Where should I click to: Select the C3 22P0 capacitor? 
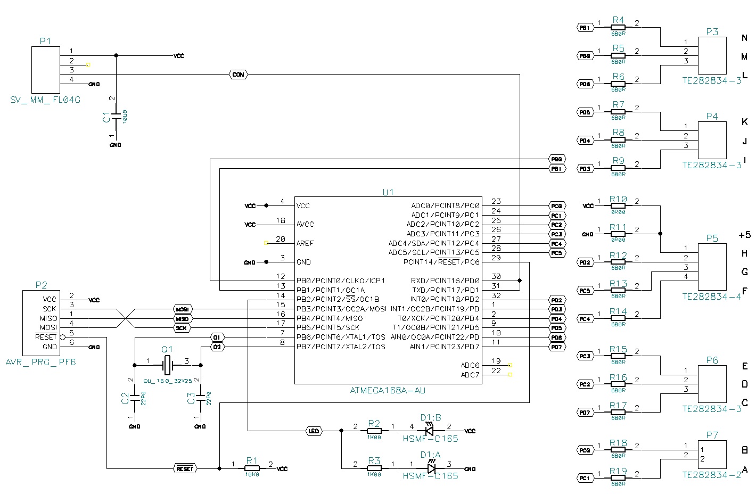pos(201,398)
